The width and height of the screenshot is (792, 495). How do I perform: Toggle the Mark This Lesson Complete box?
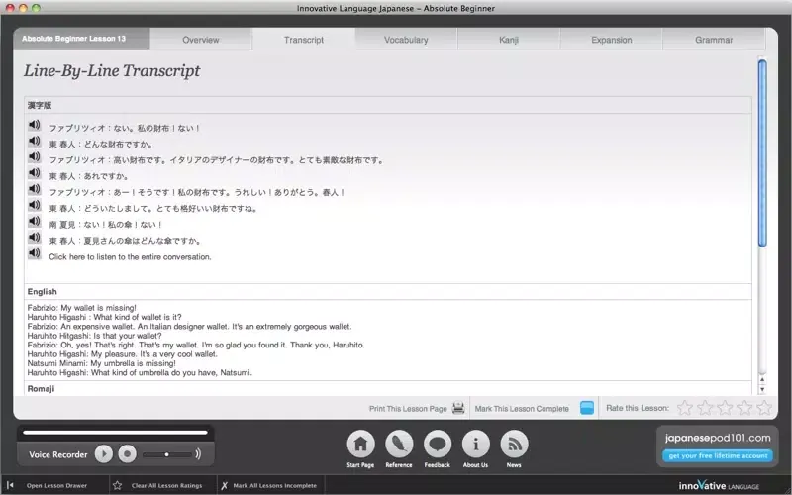coord(587,408)
